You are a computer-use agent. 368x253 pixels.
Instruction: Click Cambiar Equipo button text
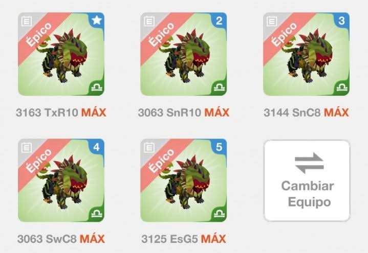coord(308,194)
